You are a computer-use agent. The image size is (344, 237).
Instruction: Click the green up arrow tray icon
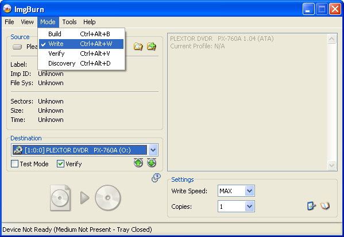138,163
